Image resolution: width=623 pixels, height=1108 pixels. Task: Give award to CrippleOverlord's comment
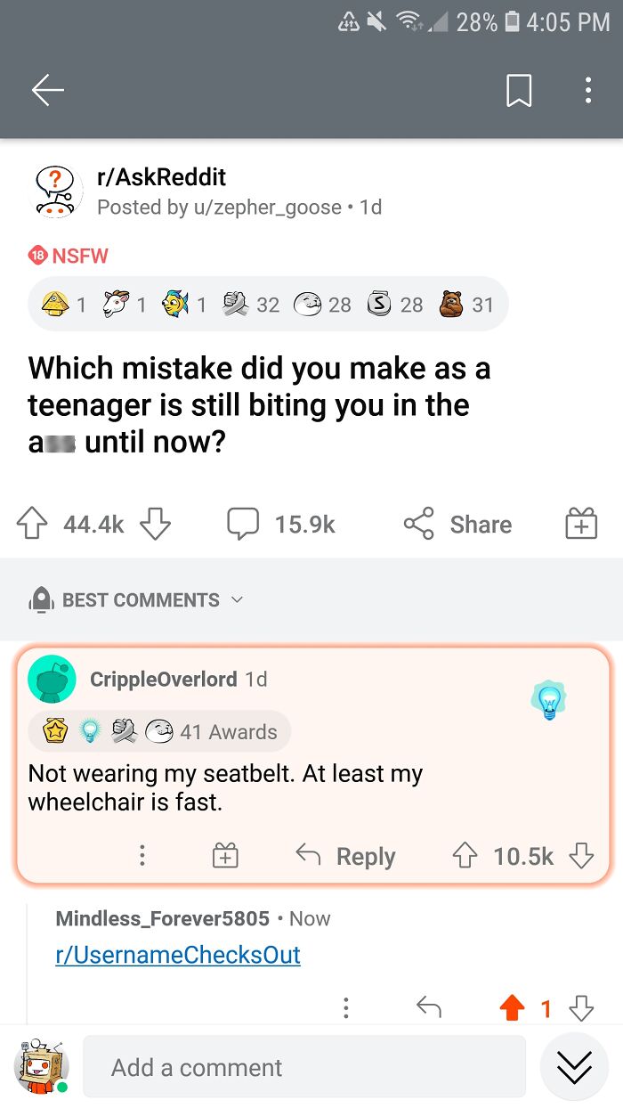coord(225,856)
